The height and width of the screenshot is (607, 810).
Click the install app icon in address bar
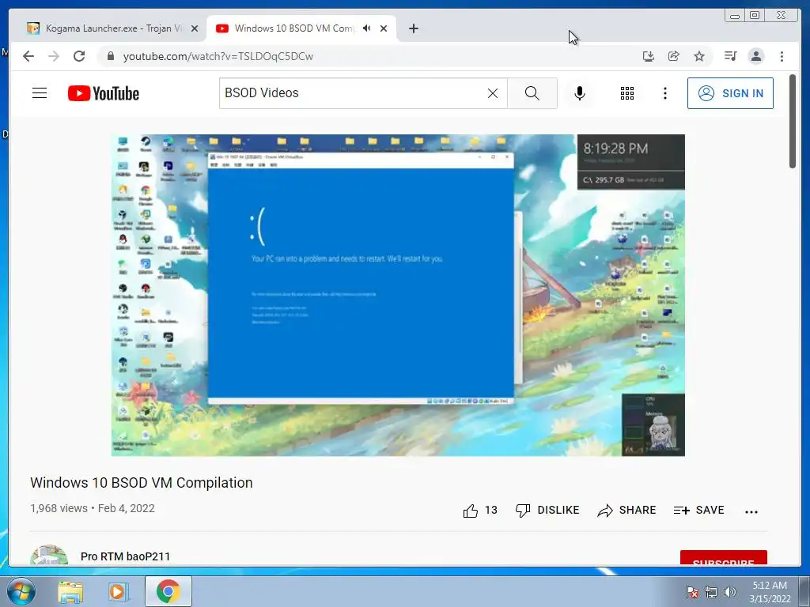click(x=649, y=56)
